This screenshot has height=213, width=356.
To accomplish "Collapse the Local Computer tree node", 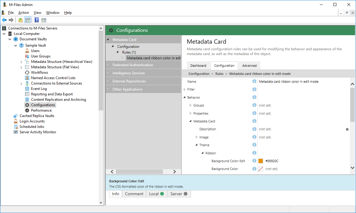I will pos(4,34).
